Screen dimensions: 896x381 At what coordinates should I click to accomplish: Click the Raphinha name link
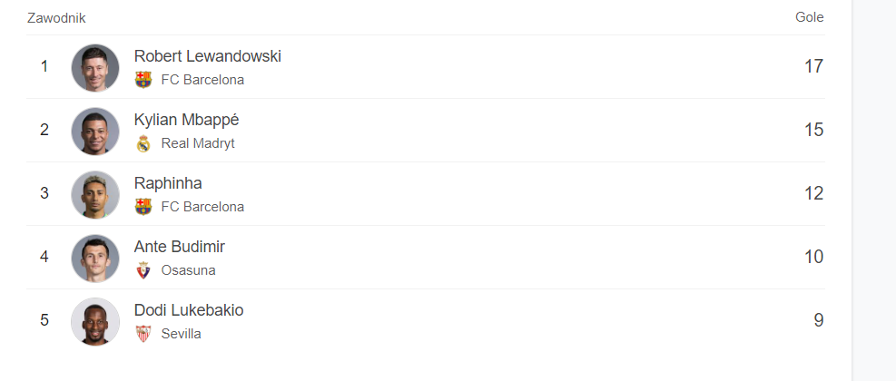[168, 183]
